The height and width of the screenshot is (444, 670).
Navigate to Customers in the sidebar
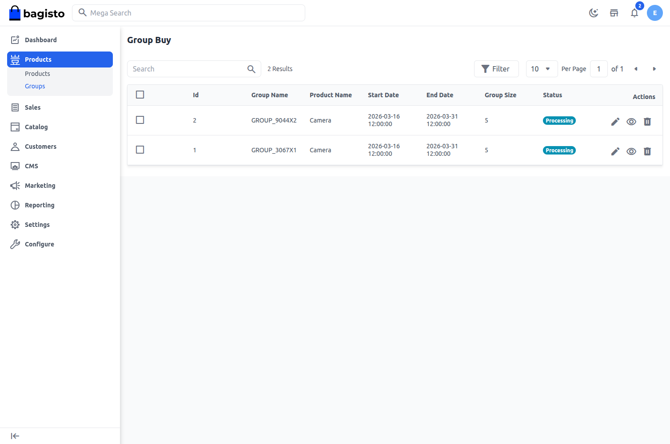click(x=40, y=147)
